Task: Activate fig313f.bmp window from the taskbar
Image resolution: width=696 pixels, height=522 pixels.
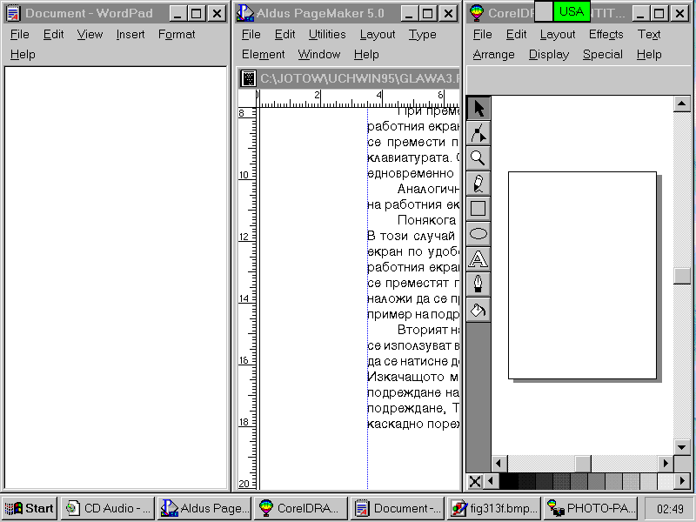Action: click(x=494, y=508)
